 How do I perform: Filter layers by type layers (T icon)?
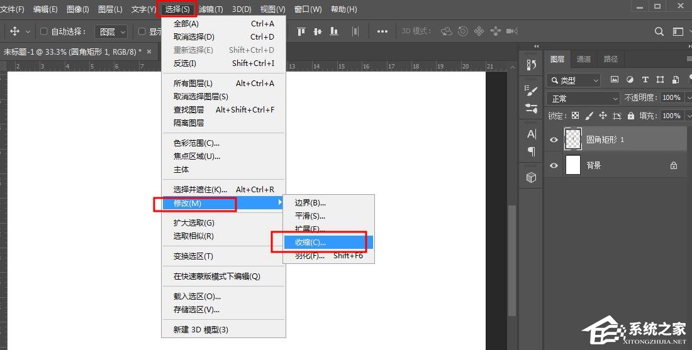645,80
